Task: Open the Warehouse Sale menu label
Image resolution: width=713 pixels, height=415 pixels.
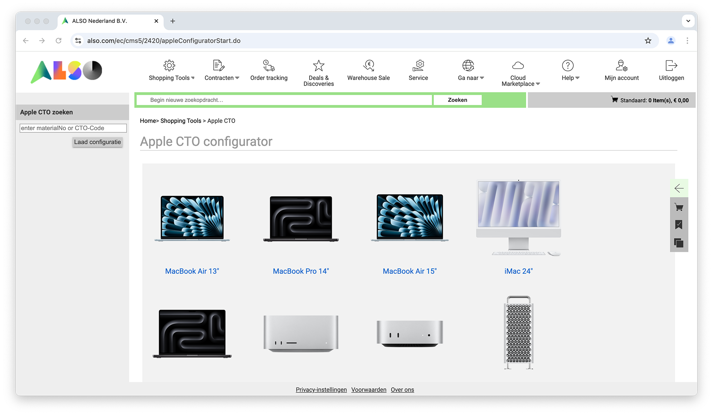Action: tap(369, 78)
